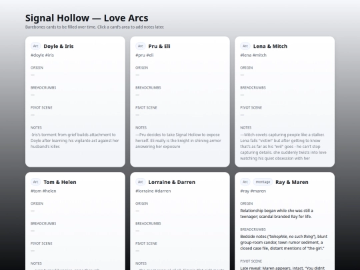Select the Lorraine & Darren card title
Image resolution: width=360 pixels, height=270 pixels.
[172, 182]
